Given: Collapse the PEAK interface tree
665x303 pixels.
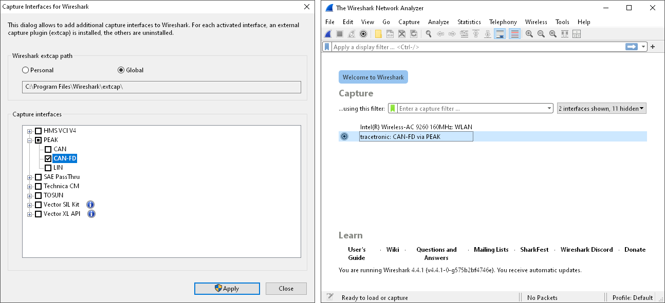Looking at the screenshot, I should click(29, 139).
